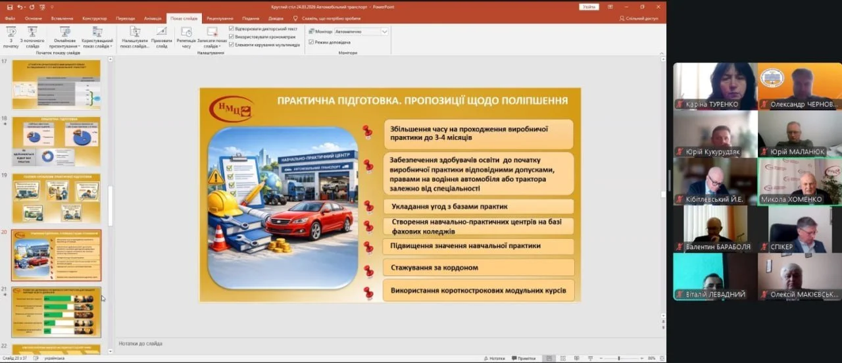
Task: Open the Конструктор ribbon tab
Action: tap(95, 18)
